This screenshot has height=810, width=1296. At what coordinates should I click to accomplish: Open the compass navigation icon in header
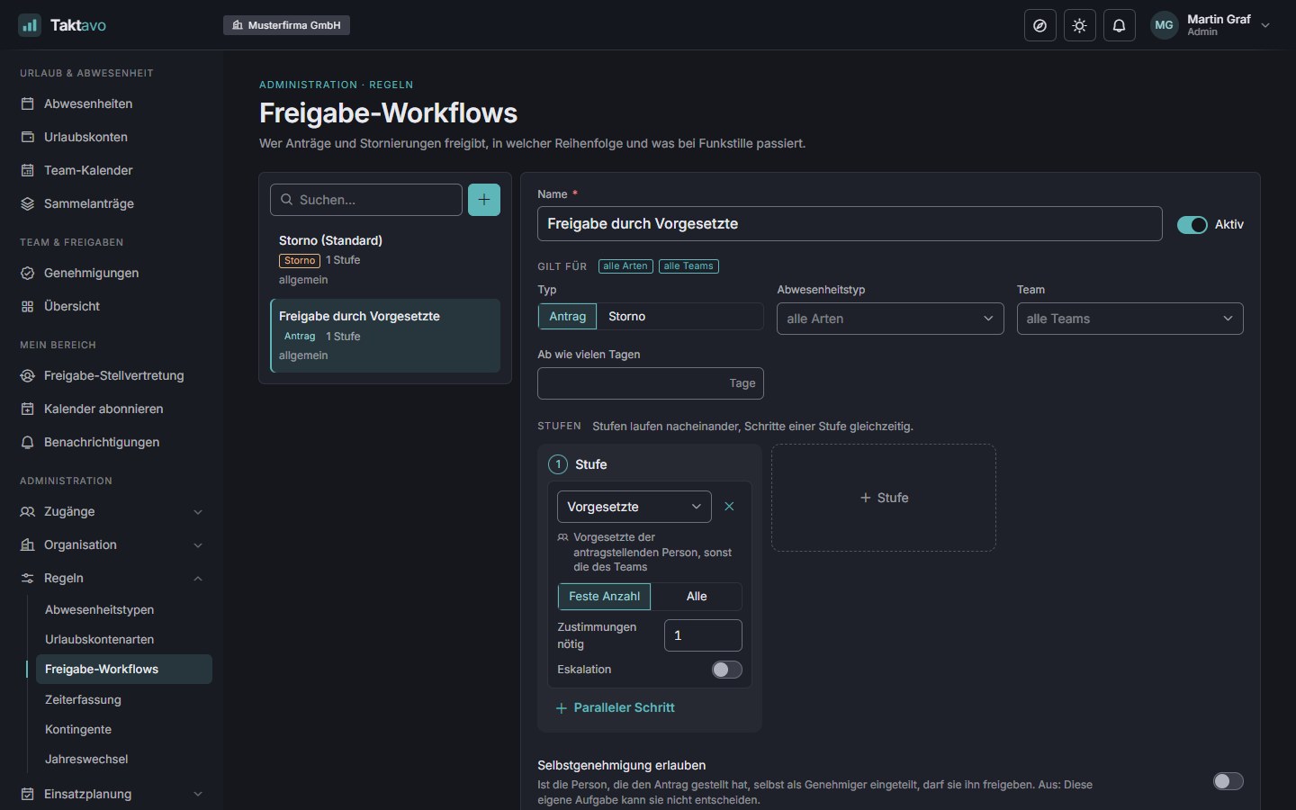click(x=1040, y=25)
